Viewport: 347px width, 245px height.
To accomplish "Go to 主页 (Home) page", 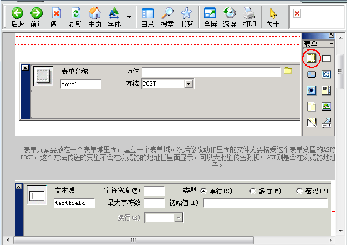I will [x=95, y=17].
